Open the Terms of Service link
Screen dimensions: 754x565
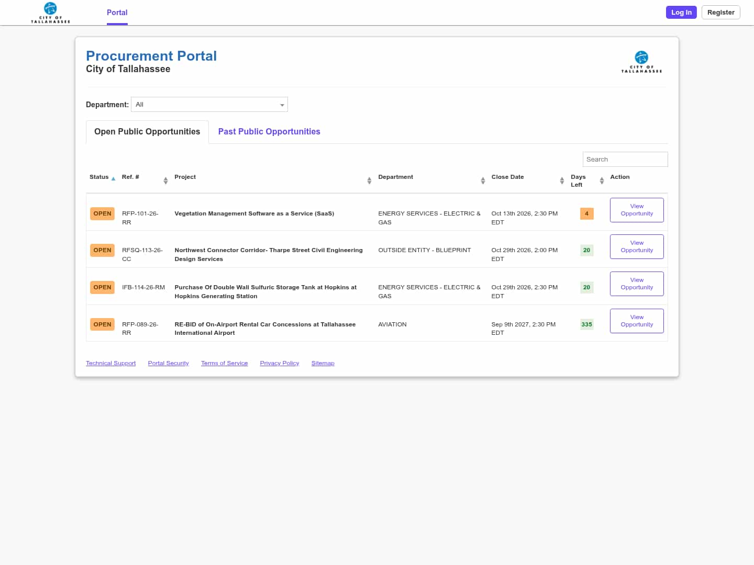click(224, 363)
